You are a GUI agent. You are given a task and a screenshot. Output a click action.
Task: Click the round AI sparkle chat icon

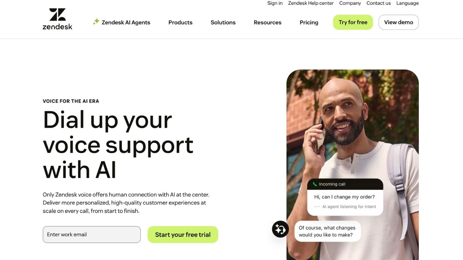(x=280, y=229)
